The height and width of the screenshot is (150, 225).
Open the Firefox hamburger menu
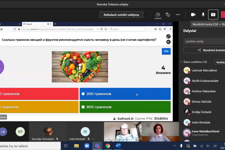[170, 29]
